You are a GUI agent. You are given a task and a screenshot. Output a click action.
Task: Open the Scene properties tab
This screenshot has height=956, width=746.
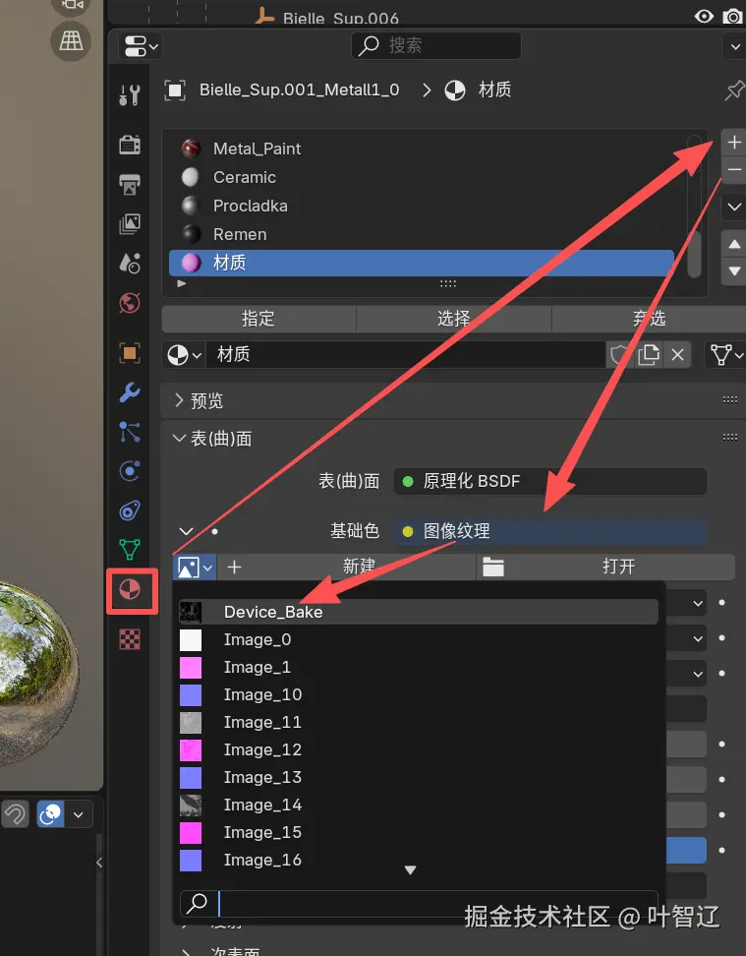tap(129, 264)
